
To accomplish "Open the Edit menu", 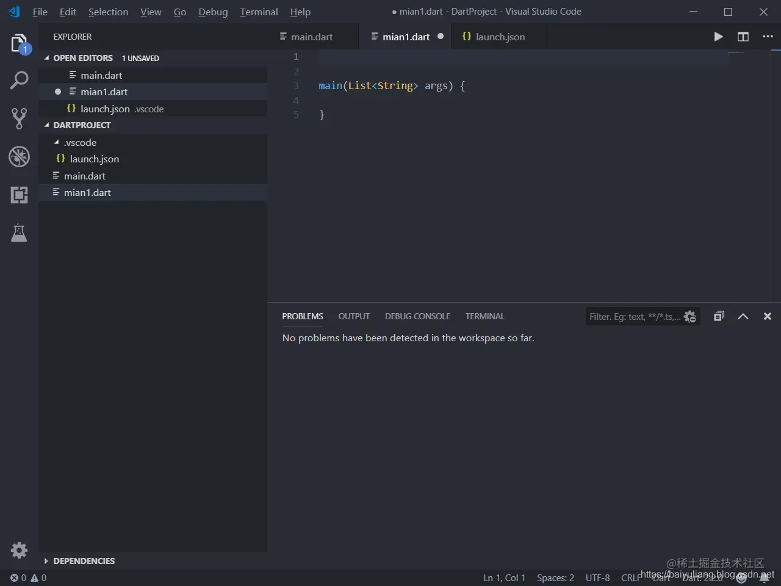I will point(68,12).
